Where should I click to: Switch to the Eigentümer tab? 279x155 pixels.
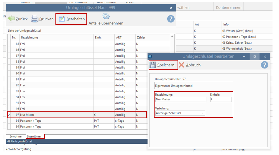[34, 136]
